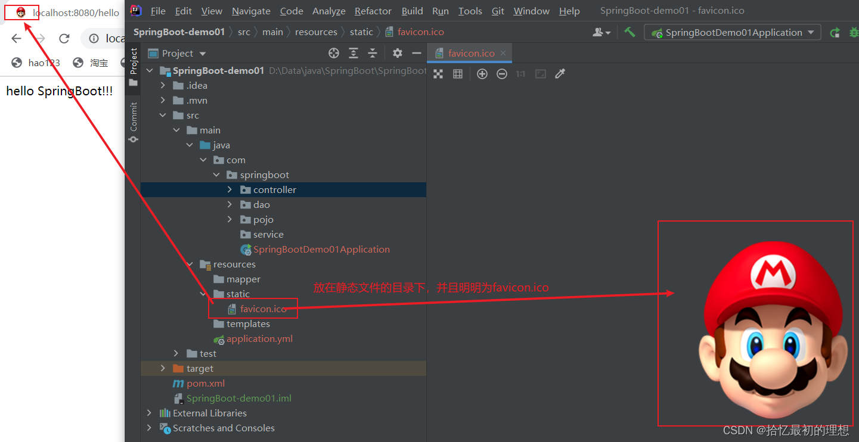Open the Window menu
The width and height of the screenshot is (859, 442).
pyautogui.click(x=532, y=11)
